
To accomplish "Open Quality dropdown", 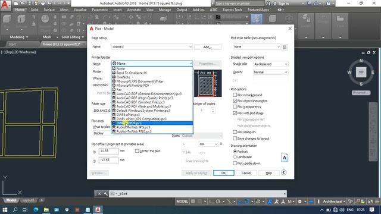I will (270, 72).
